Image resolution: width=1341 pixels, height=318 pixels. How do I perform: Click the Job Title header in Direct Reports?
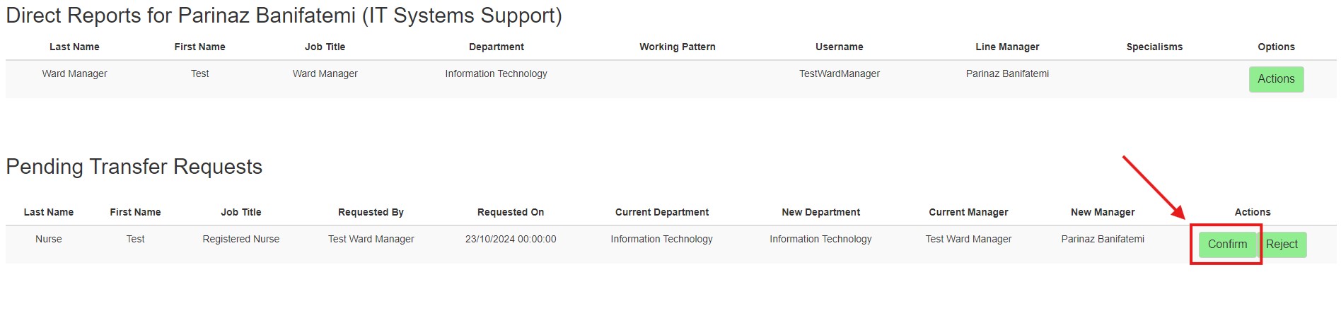[325, 47]
